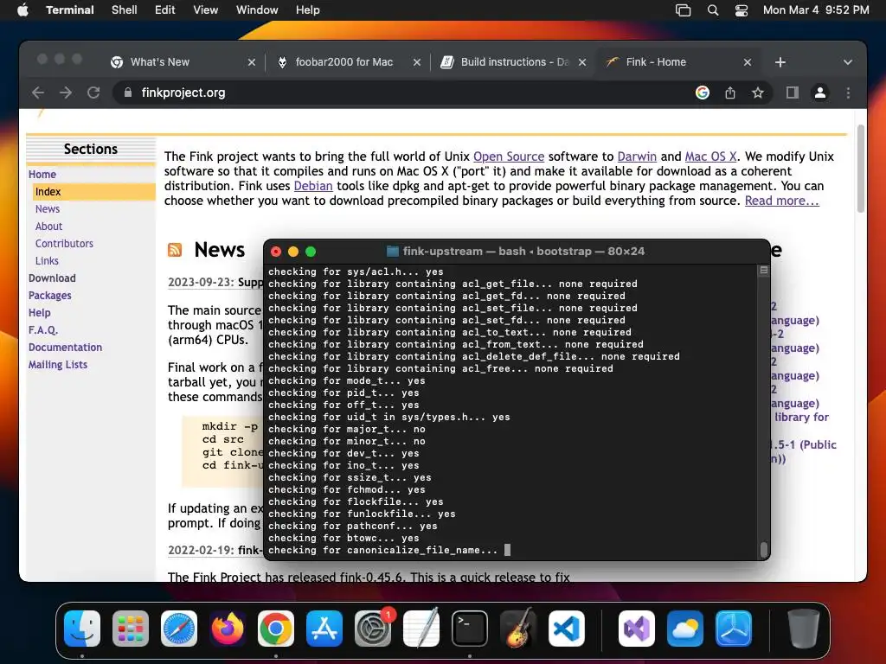Open the News sidebar link
Viewport: 886px width, 664px height.
tap(48, 209)
